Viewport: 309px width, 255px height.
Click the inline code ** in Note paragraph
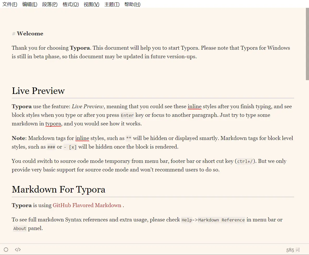point(129,138)
